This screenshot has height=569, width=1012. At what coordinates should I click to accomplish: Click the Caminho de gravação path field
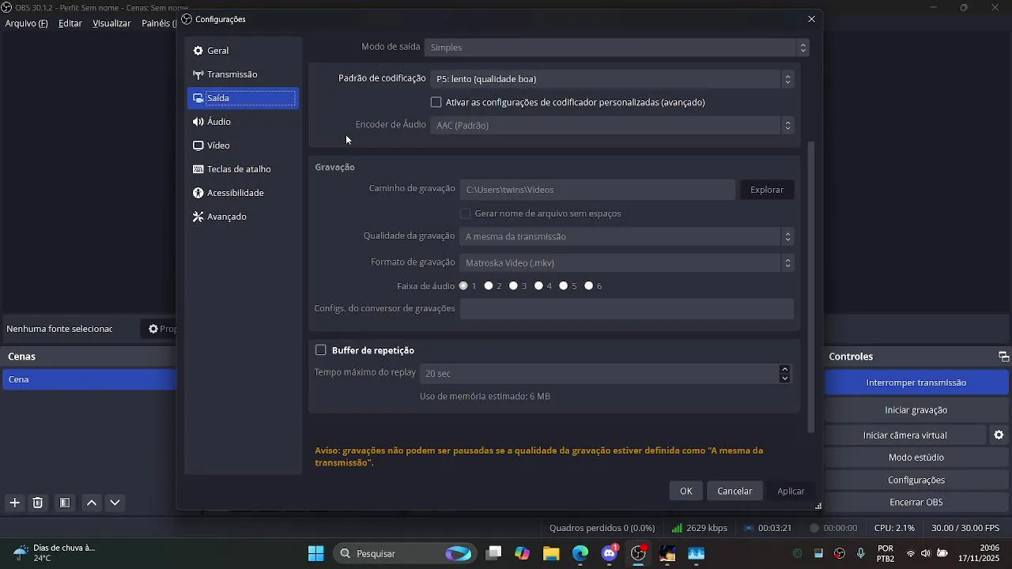598,190
